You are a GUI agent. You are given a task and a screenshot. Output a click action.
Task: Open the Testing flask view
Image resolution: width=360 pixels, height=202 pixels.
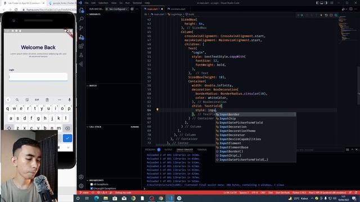pyautogui.click(x=81, y=55)
